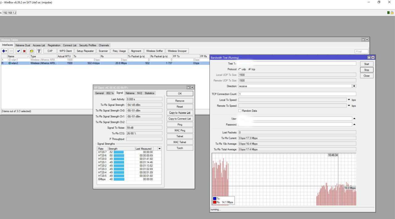Click the yellow Comment note icon
Screen dimensions: 395x219
(x=31, y=51)
